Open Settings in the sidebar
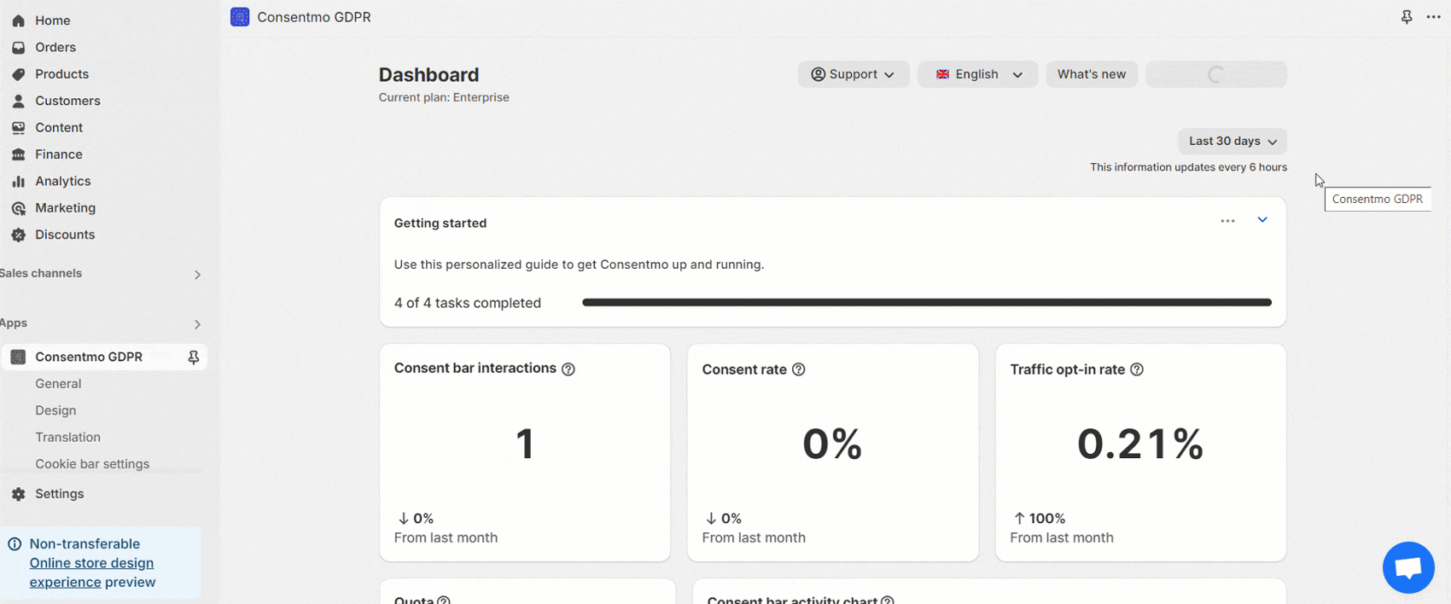The width and height of the screenshot is (1451, 604). 59,494
